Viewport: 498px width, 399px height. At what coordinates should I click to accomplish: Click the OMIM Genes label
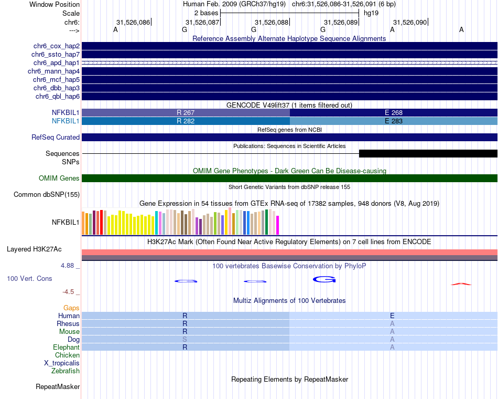pos(59,178)
